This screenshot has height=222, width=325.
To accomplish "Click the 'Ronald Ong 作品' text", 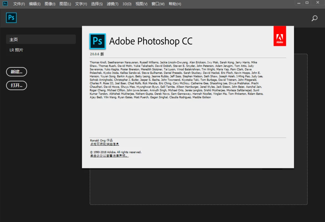I will [x=101, y=140].
